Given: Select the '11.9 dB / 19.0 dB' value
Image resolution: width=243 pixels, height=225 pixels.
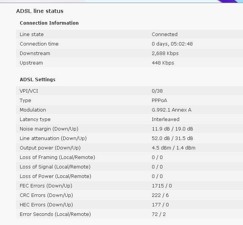Looking at the screenshot, I should point(172,129).
